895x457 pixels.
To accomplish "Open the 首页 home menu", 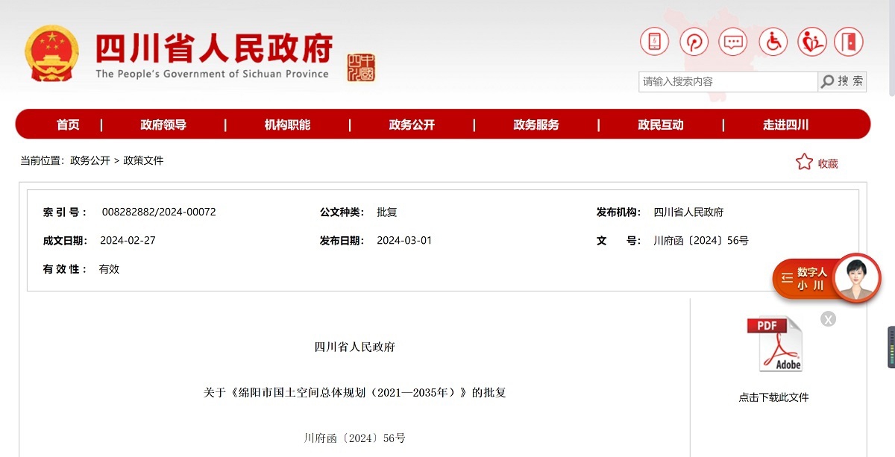I will [x=68, y=125].
